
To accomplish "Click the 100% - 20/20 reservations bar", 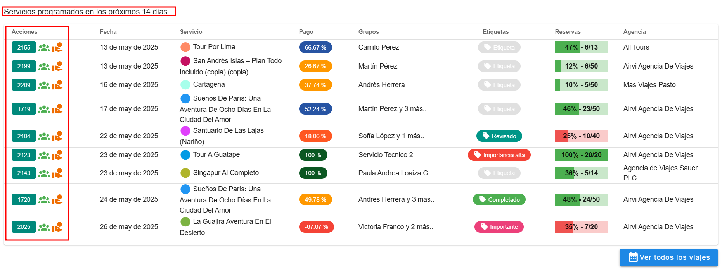I will (581, 155).
